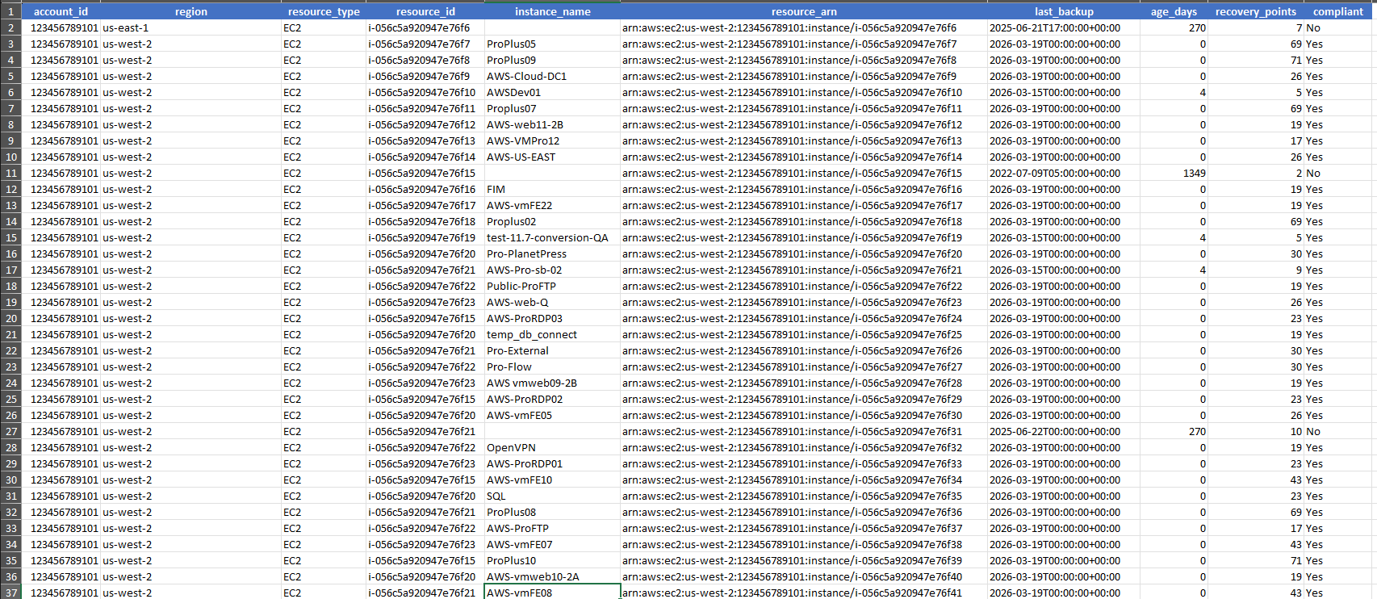Click the last_backup 2022-07-09T05:00:00+00:00 cell
Image resolution: width=1377 pixels, height=599 pixels.
coord(1064,173)
